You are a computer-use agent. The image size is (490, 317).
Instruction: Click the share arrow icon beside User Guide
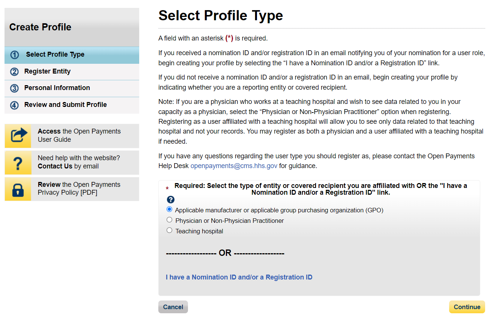tap(18, 136)
